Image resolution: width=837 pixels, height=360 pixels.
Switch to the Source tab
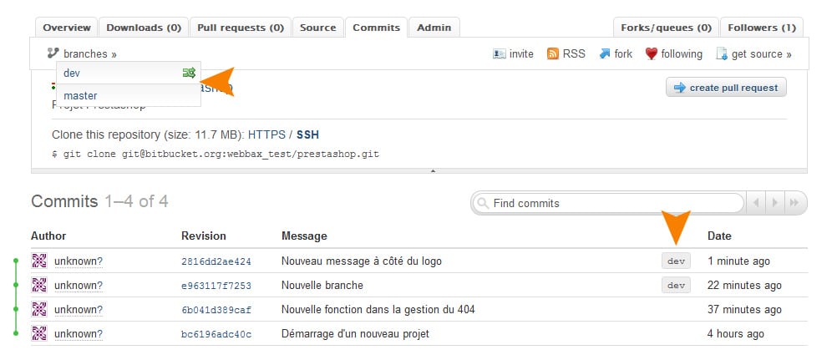point(317,28)
